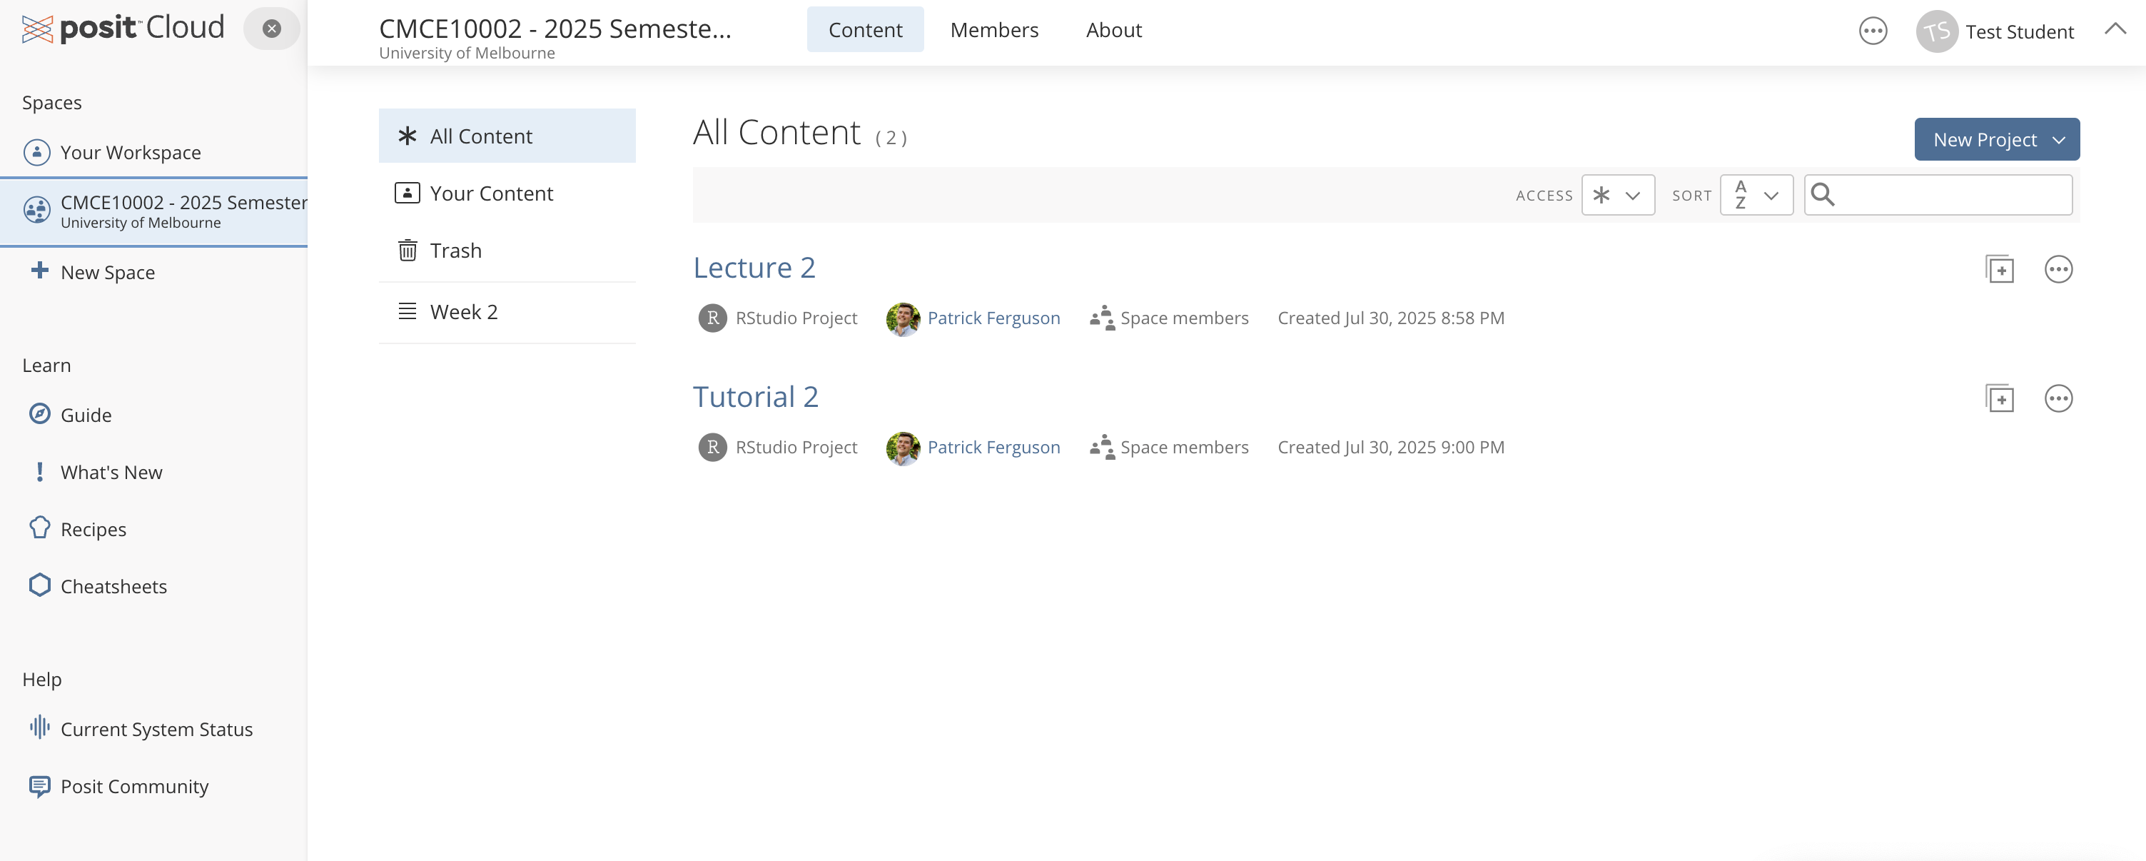Click the What's New exclamation icon
The width and height of the screenshot is (2146, 861).
39,471
